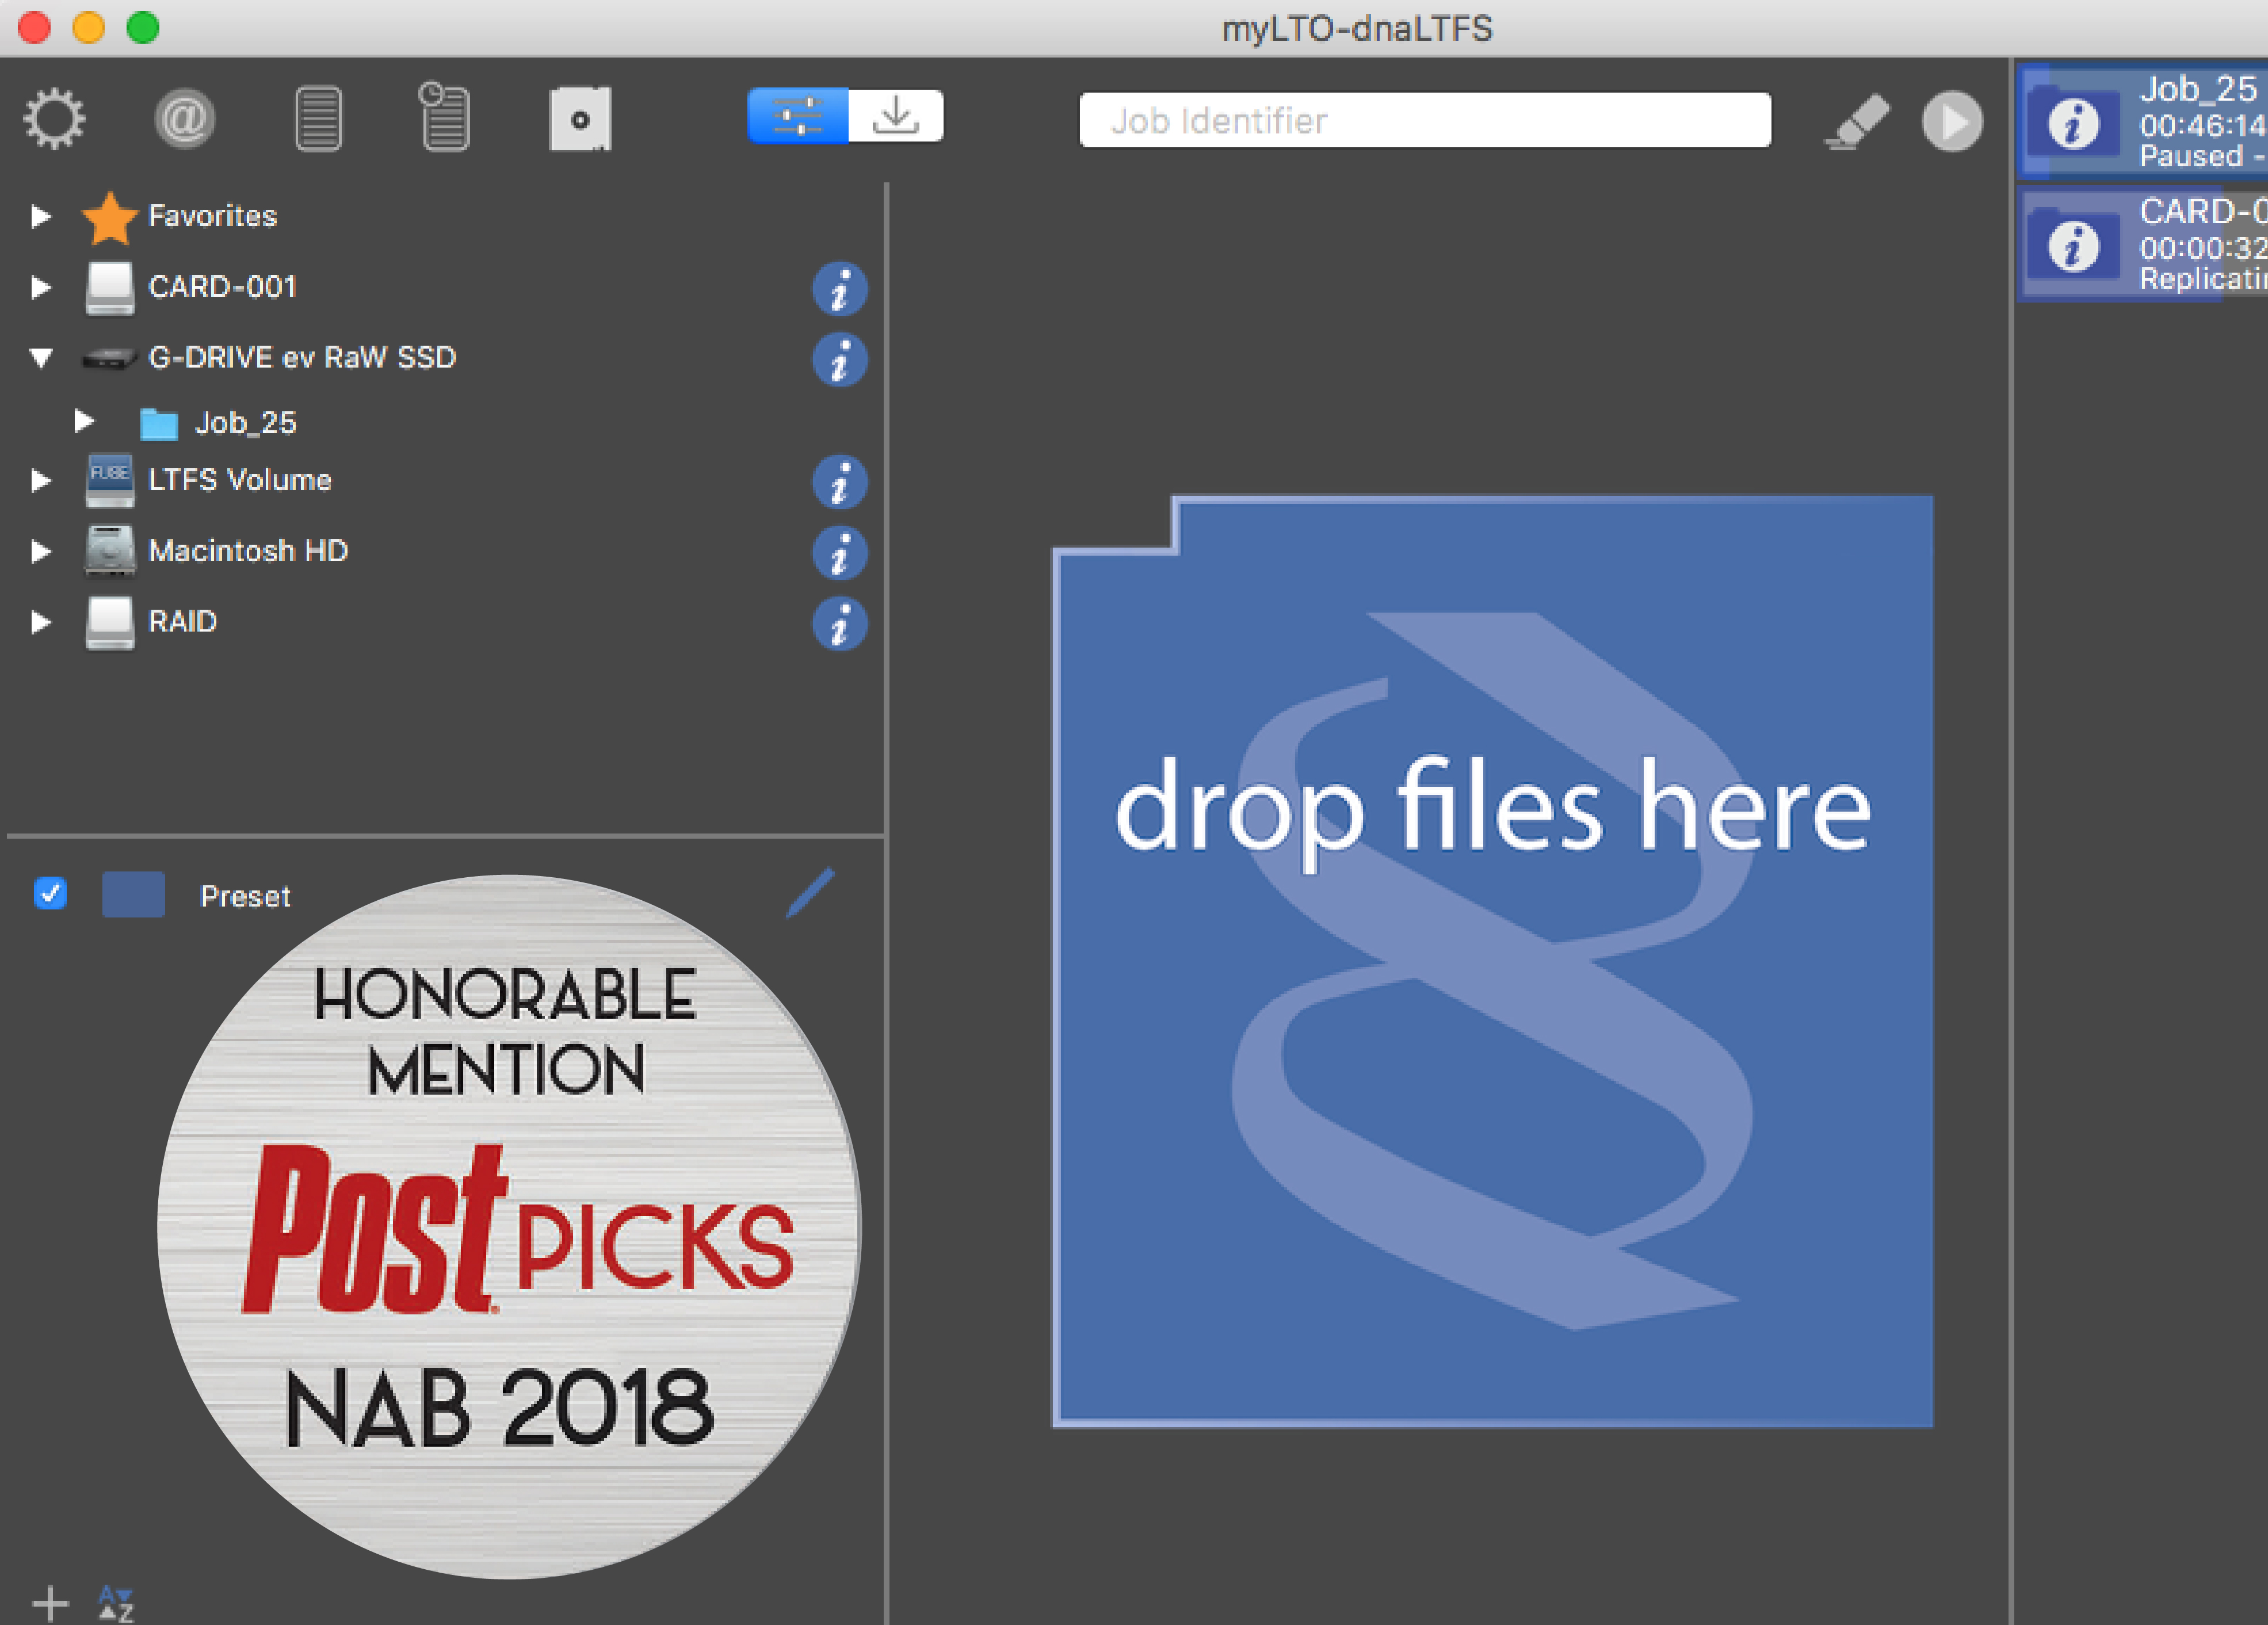Image resolution: width=2268 pixels, height=1625 pixels.
Task: Show info for LTFS Volume
Action: point(839,482)
